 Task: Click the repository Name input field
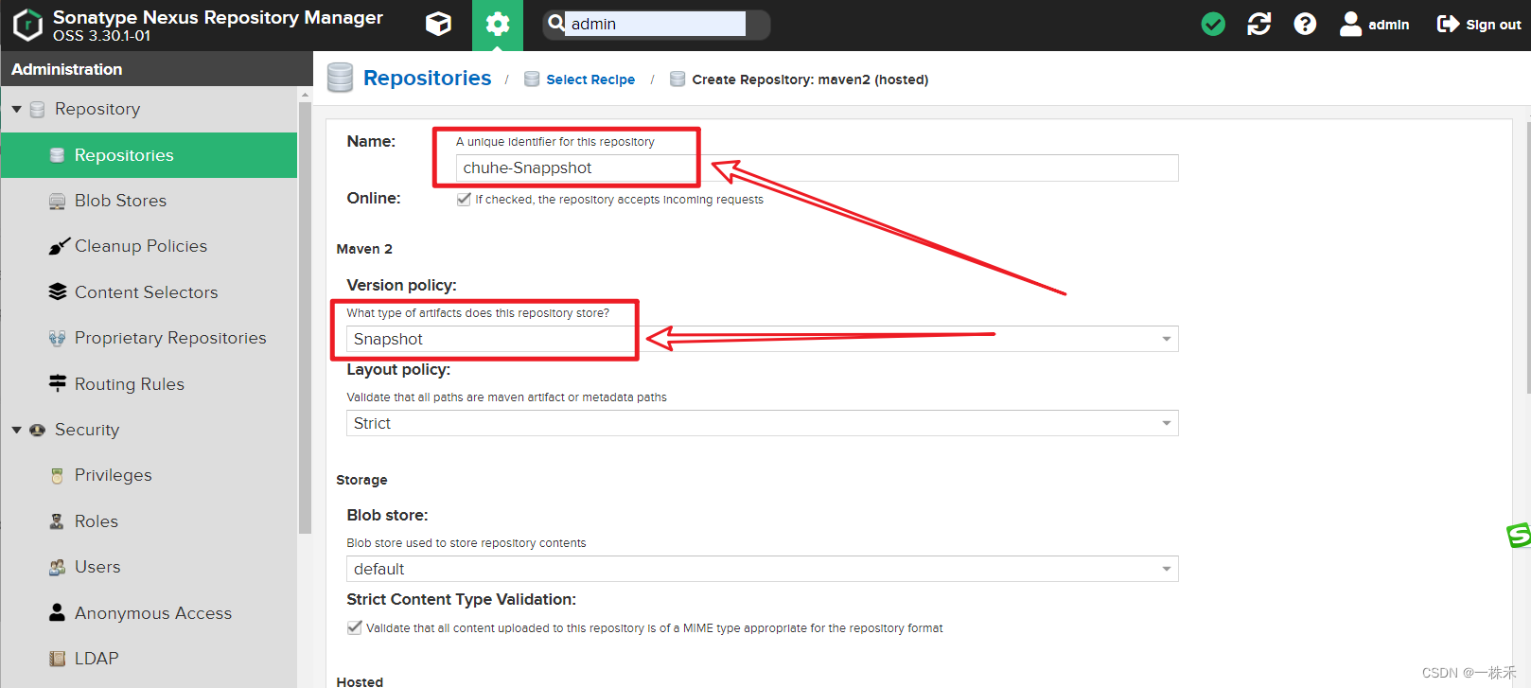(x=817, y=168)
